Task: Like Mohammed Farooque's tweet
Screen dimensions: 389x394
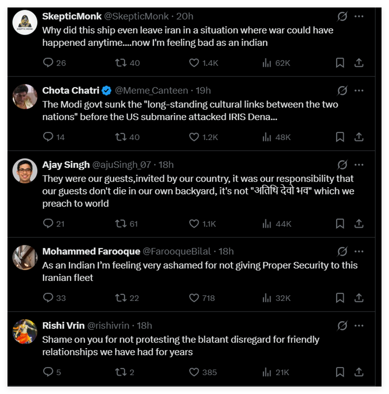Action: [194, 298]
